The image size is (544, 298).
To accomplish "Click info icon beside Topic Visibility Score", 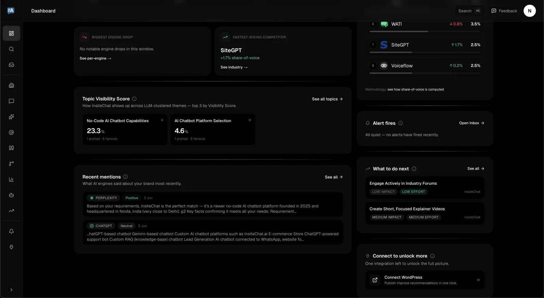I will 134,99.
